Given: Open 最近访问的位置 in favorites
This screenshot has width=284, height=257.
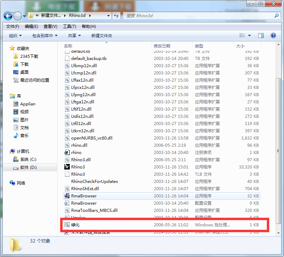Looking at the screenshot, I should pyautogui.click(x=35, y=80).
